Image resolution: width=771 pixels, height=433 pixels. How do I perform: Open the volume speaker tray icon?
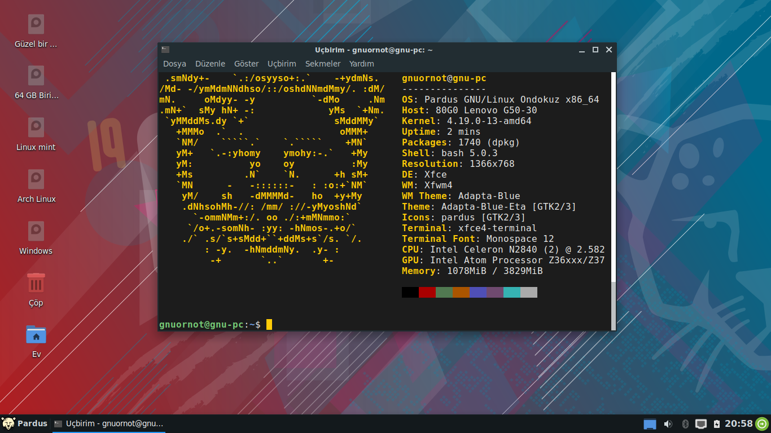coord(668,424)
